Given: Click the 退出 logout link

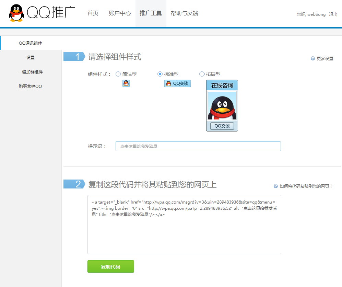Looking at the screenshot, I should pos(333,14).
